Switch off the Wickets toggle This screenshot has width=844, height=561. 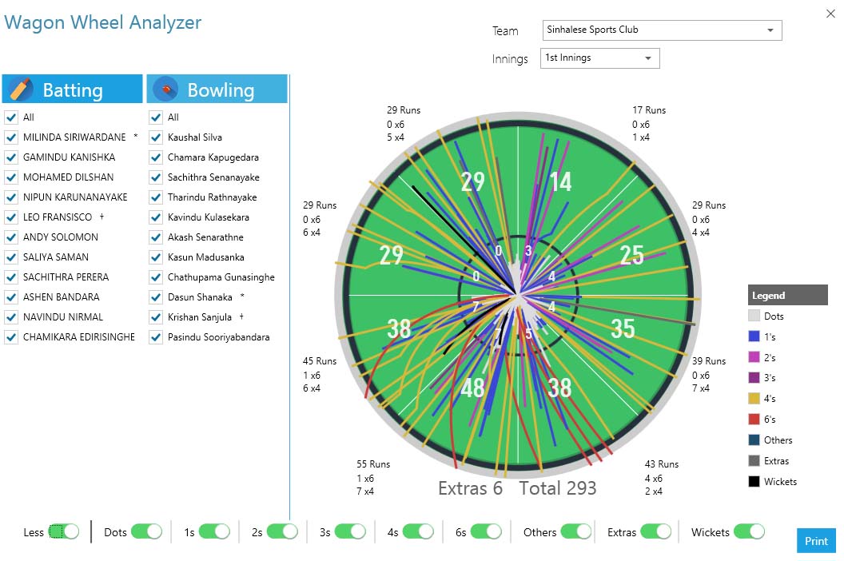pos(749,531)
